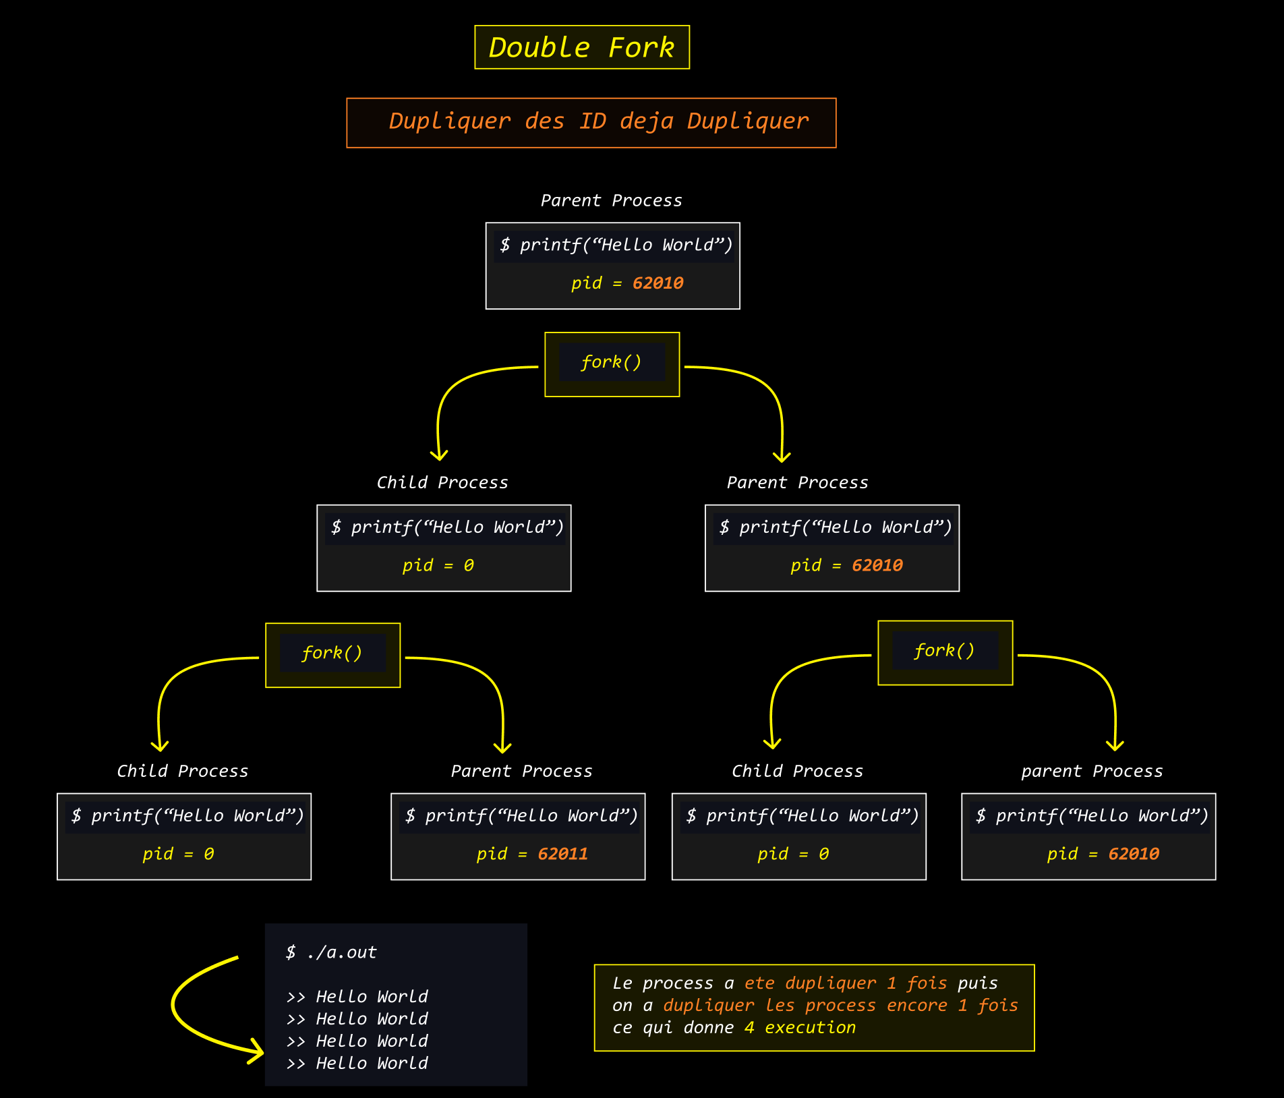Select the "Parent Process" label above pid 62011
1284x1098 pixels.
coord(521,771)
